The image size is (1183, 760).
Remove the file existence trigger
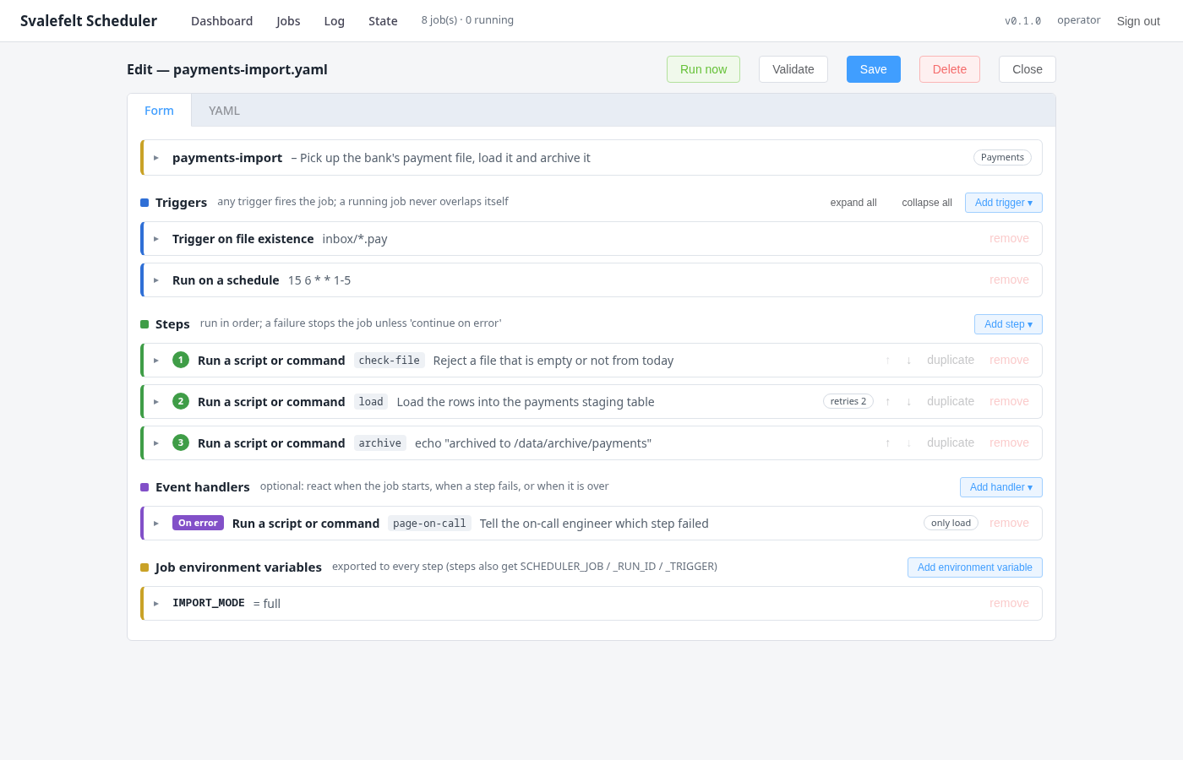(1009, 239)
